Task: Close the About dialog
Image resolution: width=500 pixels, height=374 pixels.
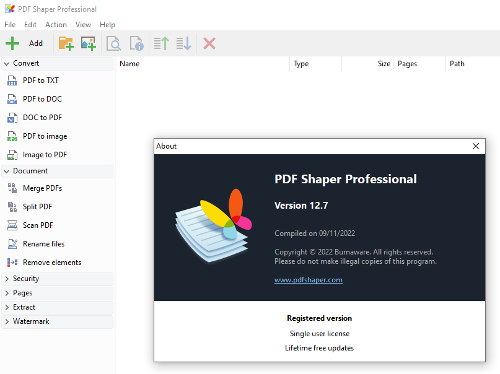Action: (476, 146)
